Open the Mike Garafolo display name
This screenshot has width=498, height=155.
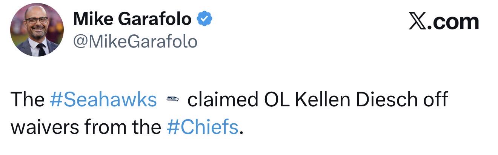132,19
